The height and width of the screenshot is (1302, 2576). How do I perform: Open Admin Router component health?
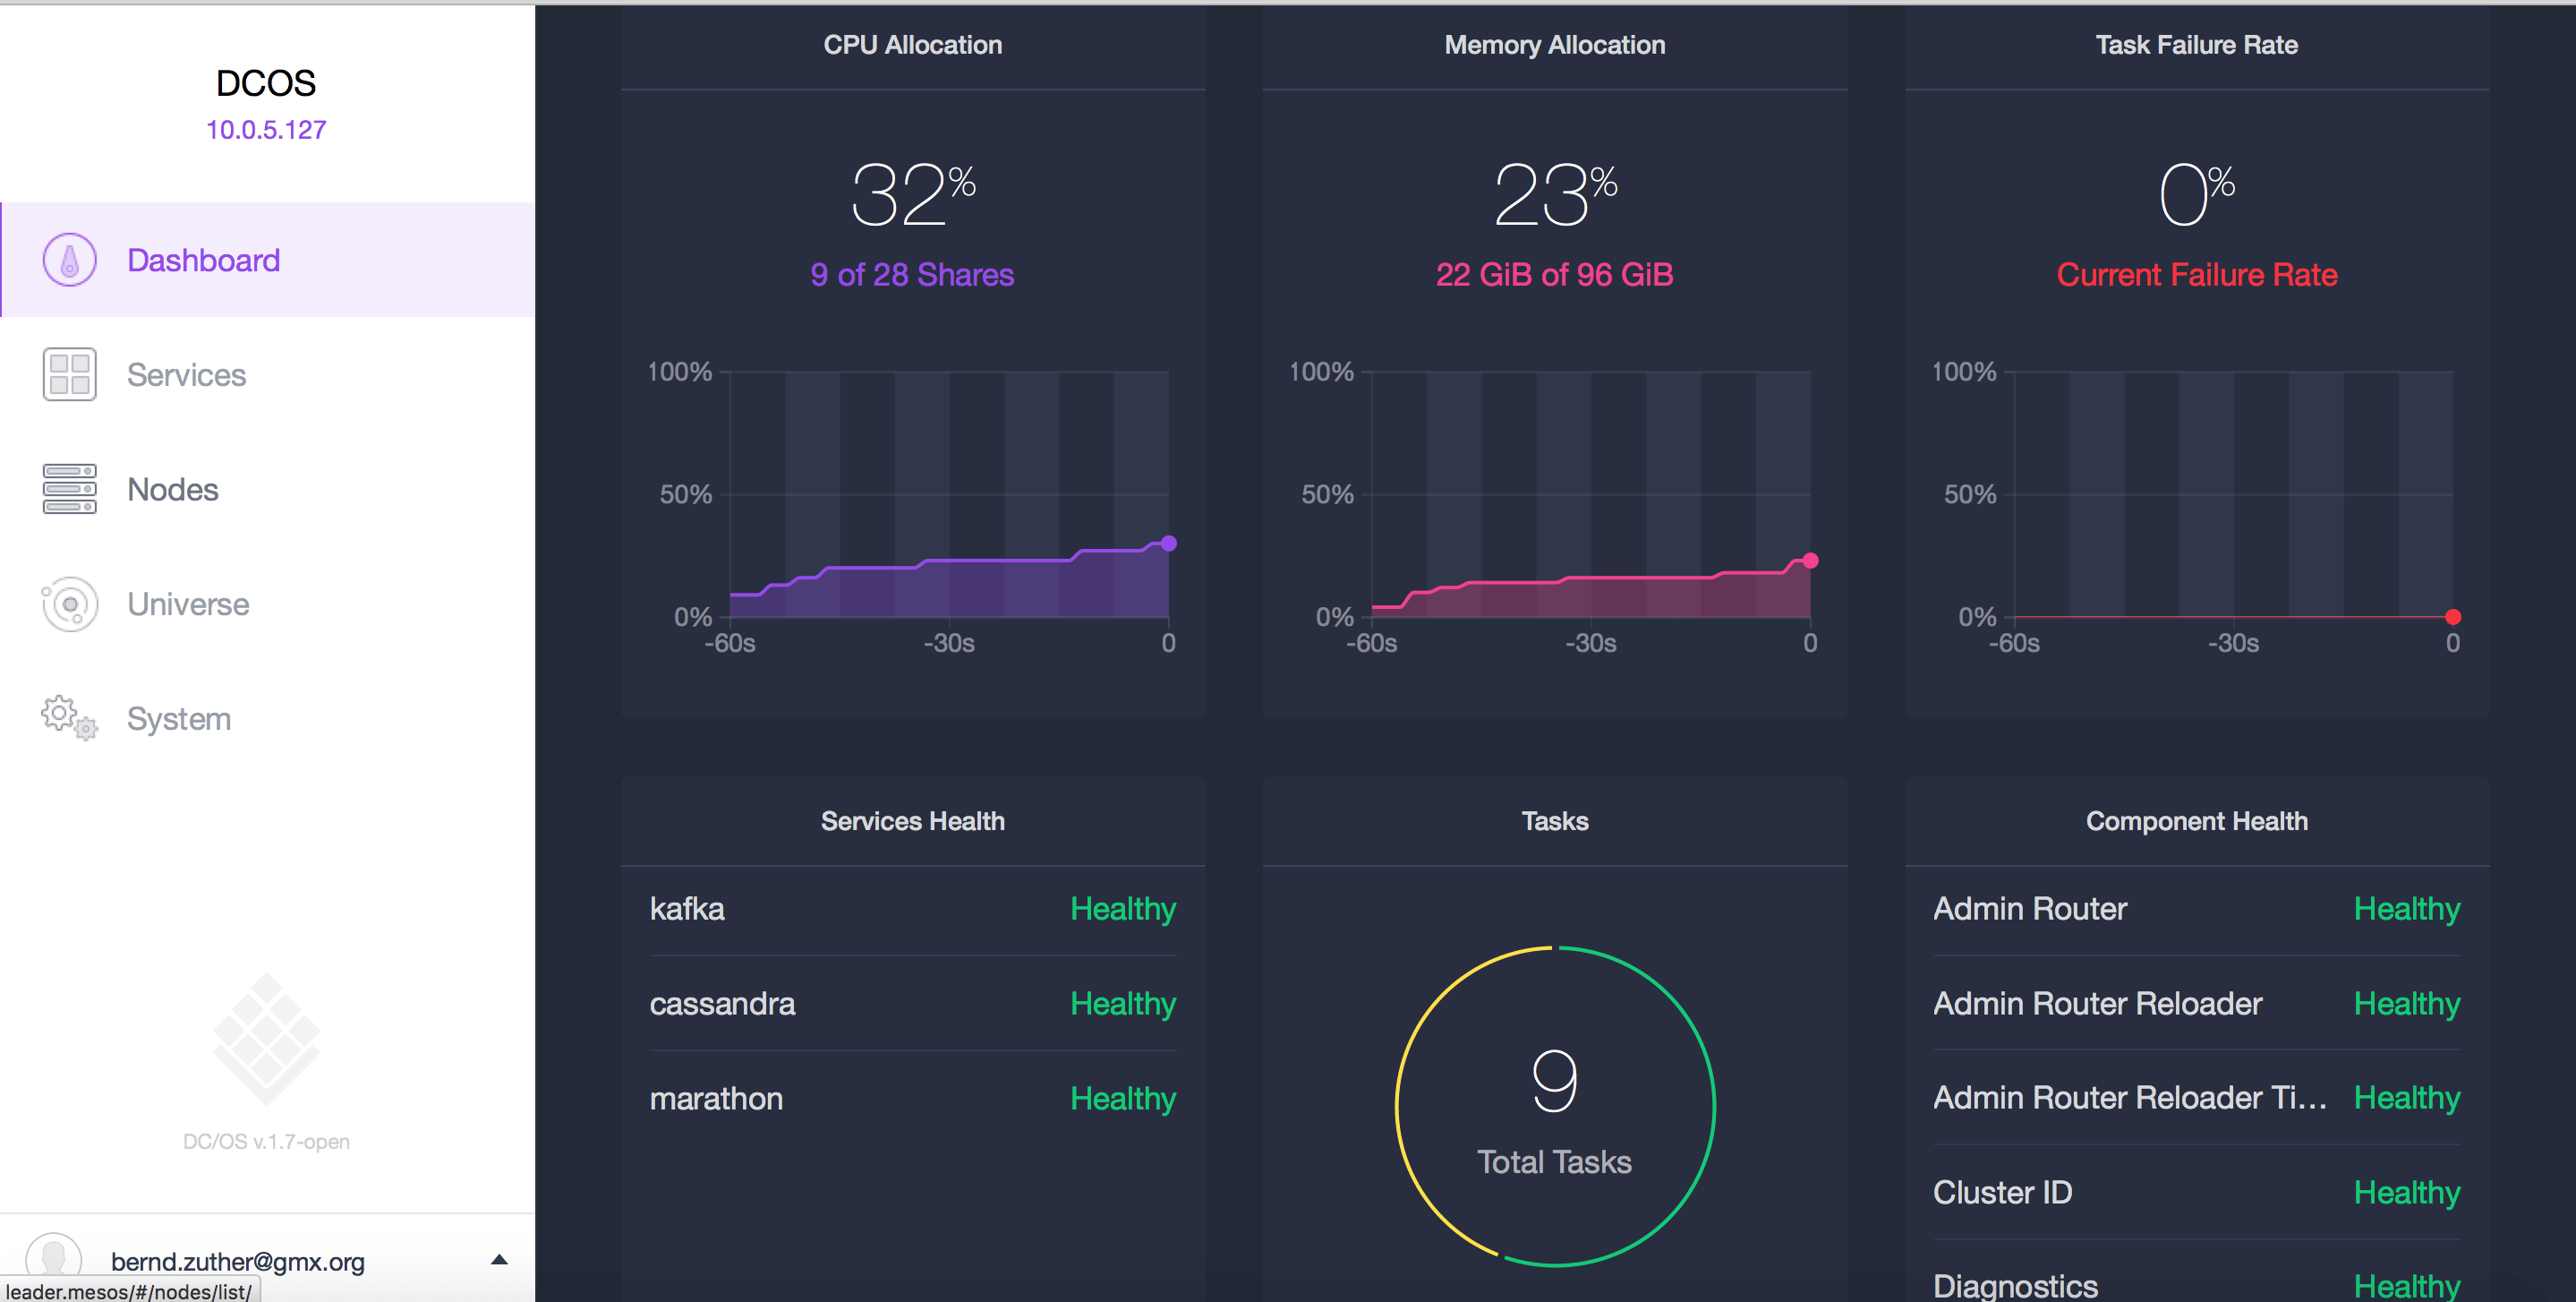coord(2029,909)
